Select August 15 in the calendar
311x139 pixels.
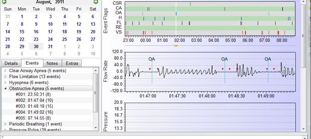pos(22,32)
